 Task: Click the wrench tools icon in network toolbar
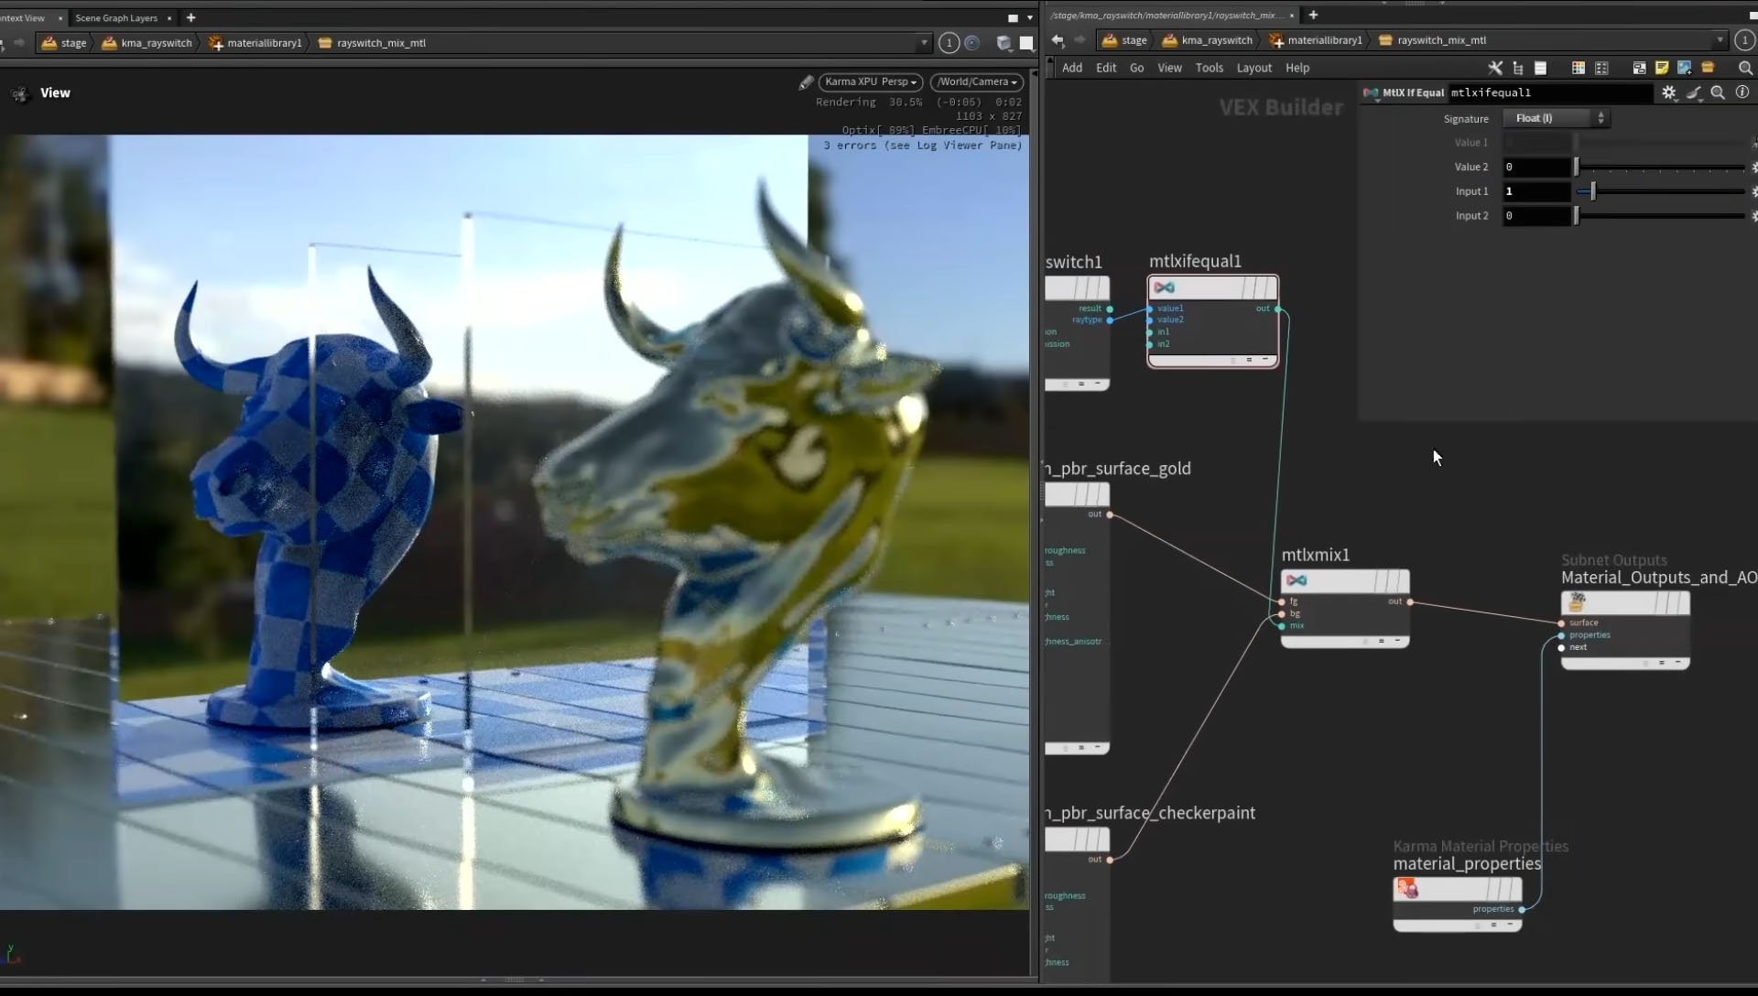1495,68
